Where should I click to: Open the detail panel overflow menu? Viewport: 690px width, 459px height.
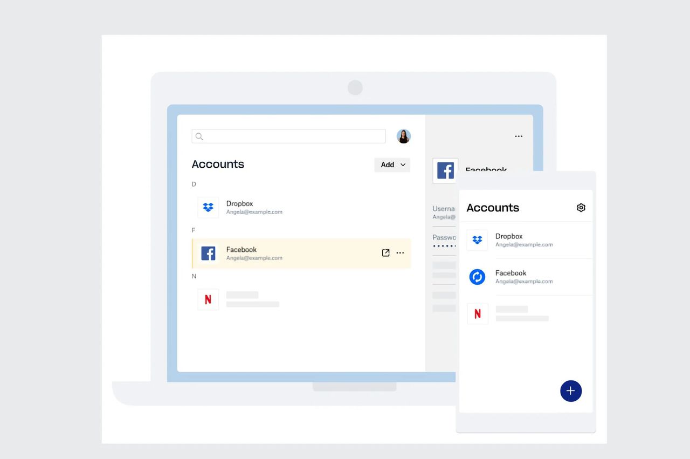(518, 136)
